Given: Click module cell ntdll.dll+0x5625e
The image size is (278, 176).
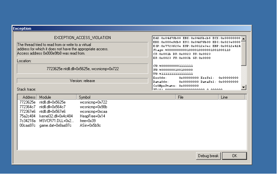Looking at the screenshot, I should 52,102.
